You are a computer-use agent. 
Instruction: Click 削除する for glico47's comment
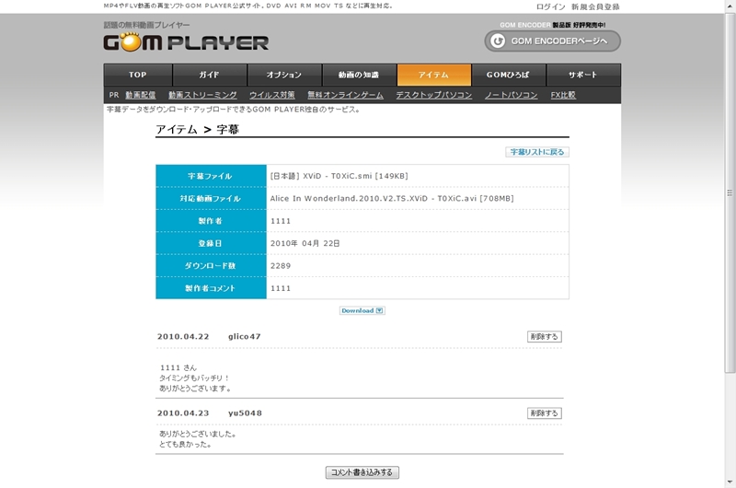(544, 336)
